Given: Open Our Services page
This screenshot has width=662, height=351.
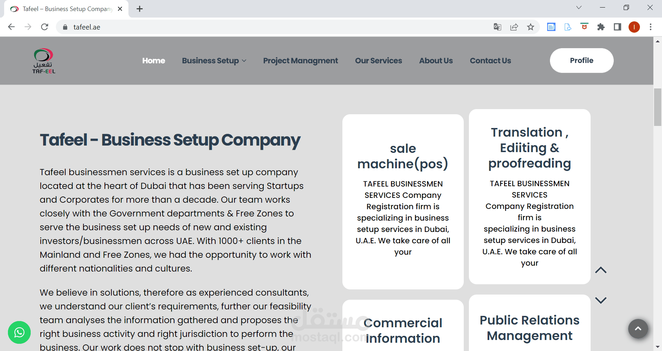Looking at the screenshot, I should (x=379, y=61).
